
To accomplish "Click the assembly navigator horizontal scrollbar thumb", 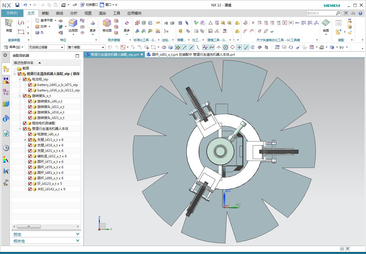I will (29, 227).
